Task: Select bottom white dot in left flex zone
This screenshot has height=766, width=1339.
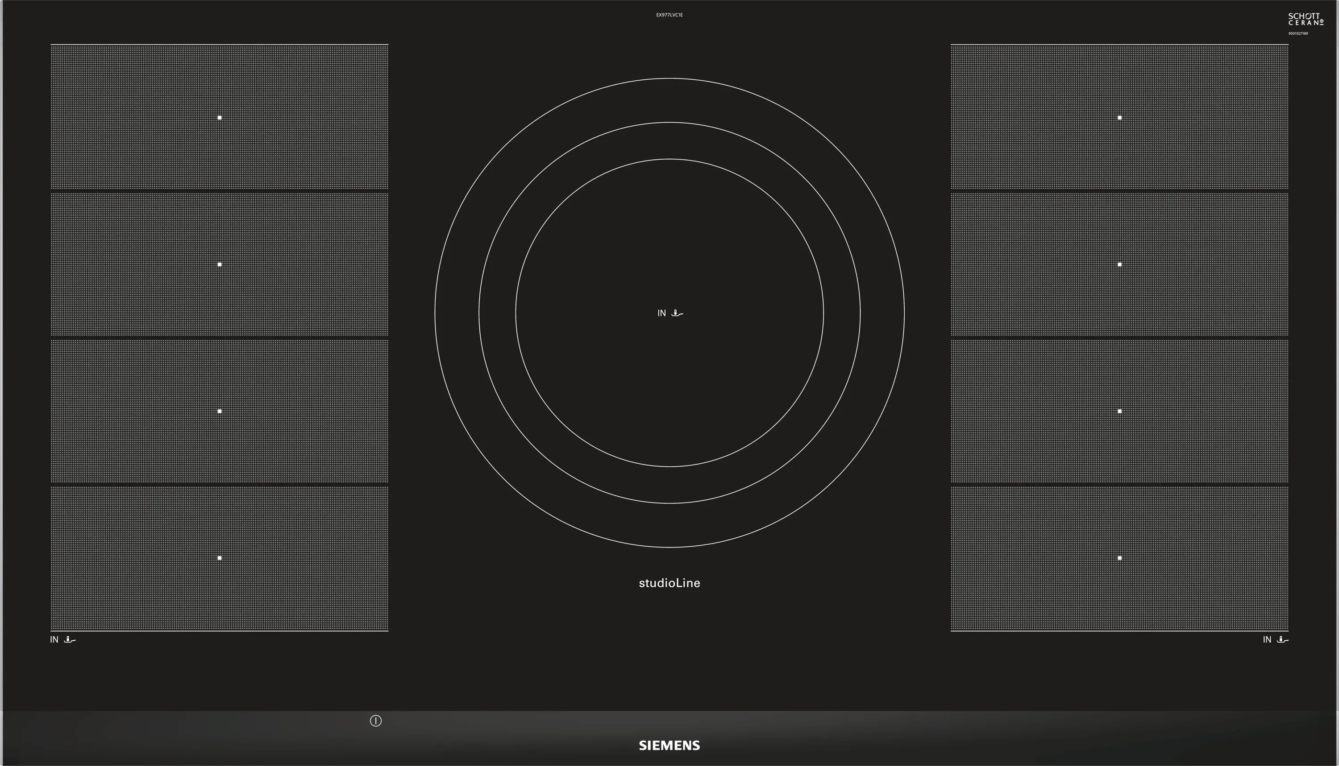Action: [220, 558]
